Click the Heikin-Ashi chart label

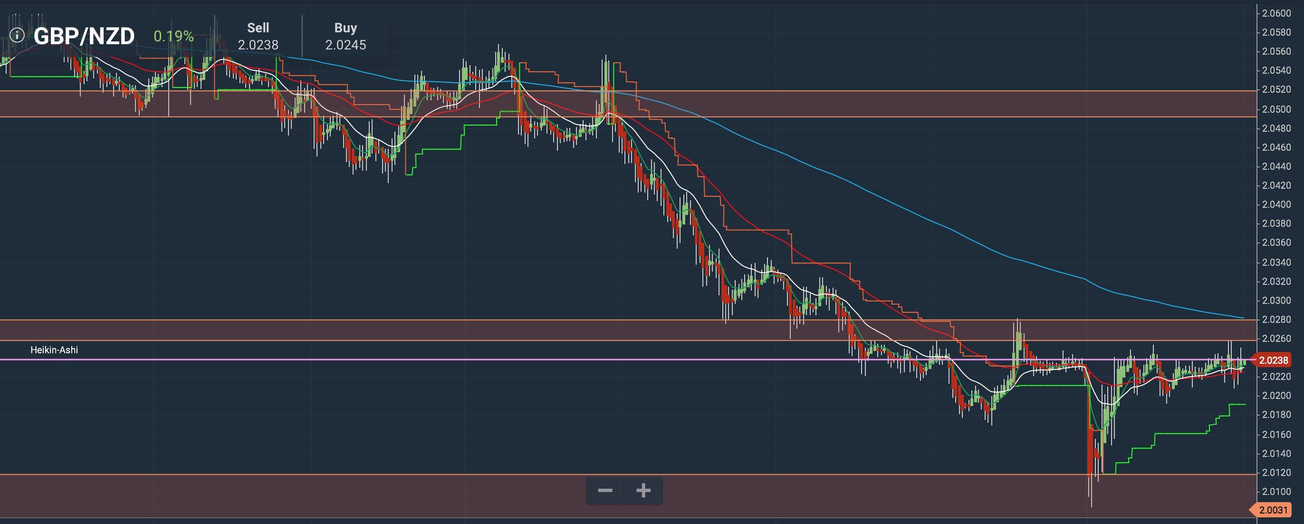pos(54,350)
